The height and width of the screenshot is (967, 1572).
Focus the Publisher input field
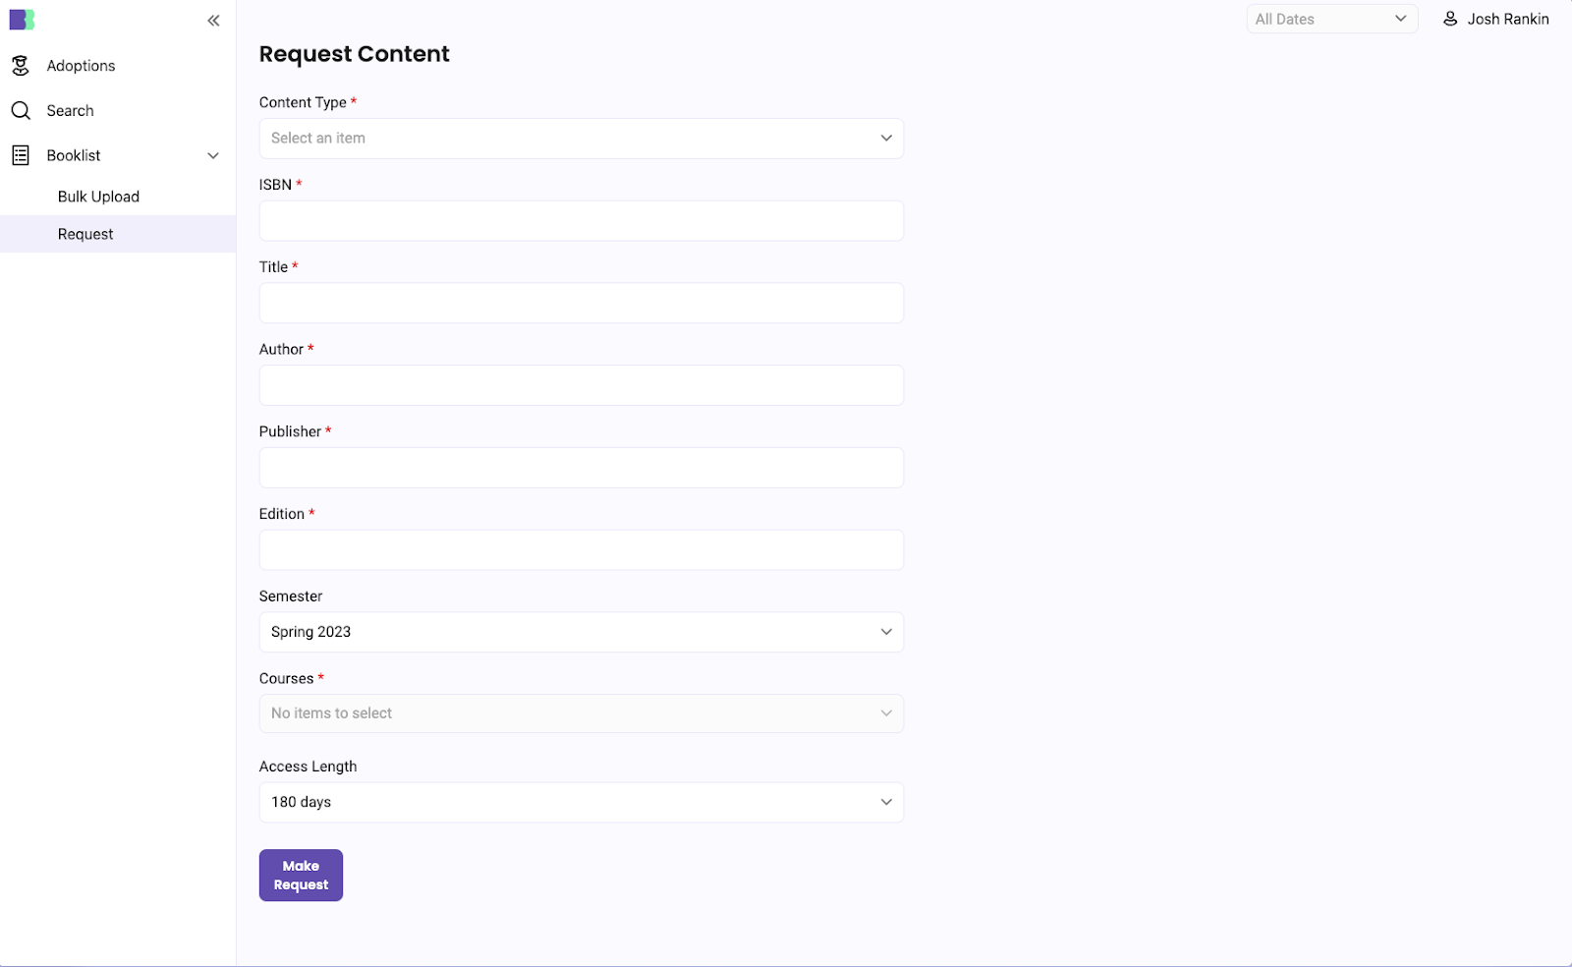click(581, 468)
